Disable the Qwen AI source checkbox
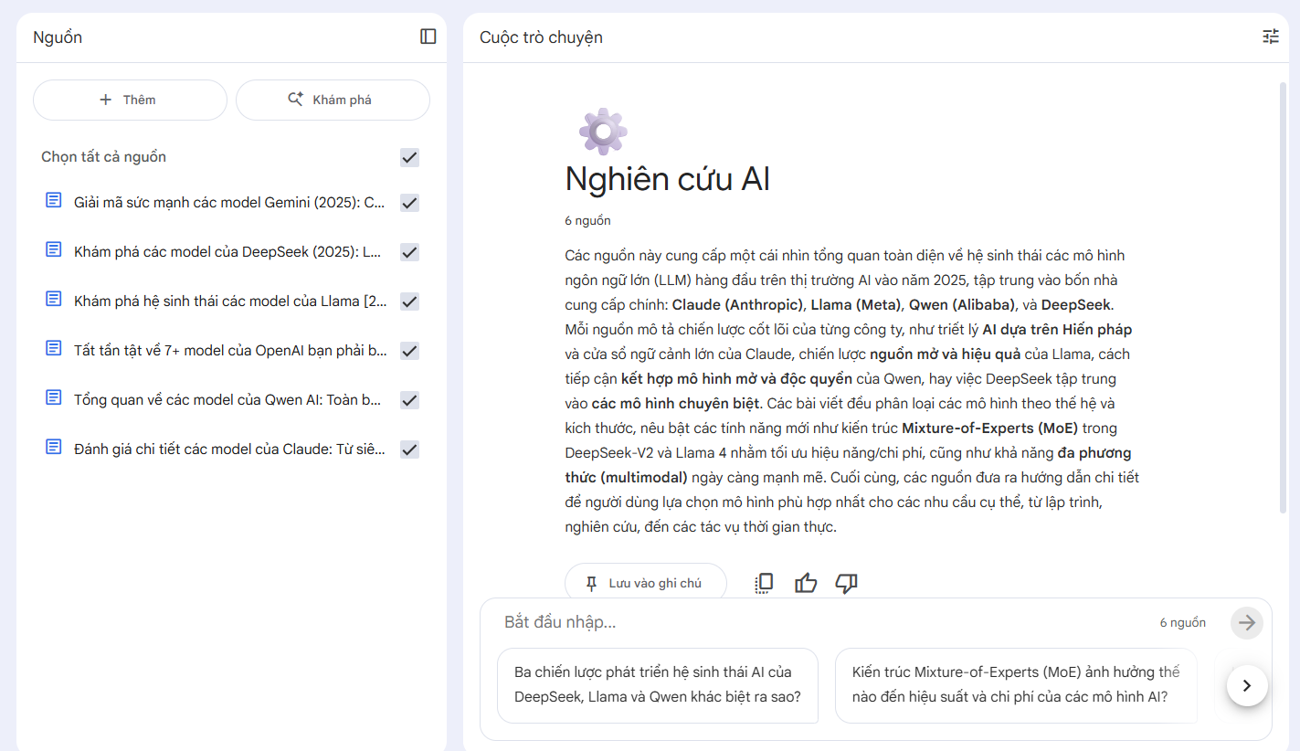Image resolution: width=1300 pixels, height=751 pixels. click(x=409, y=399)
